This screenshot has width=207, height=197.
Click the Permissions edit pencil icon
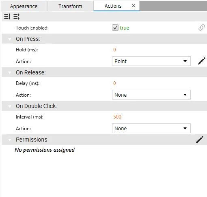200,140
